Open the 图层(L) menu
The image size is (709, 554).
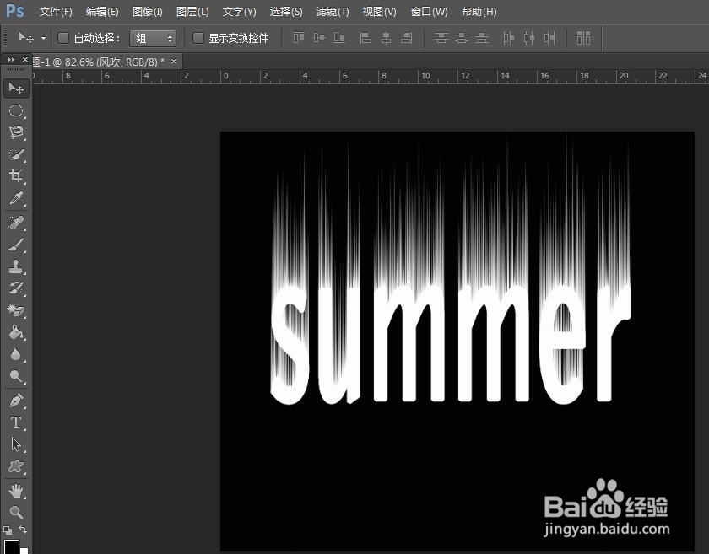click(192, 12)
